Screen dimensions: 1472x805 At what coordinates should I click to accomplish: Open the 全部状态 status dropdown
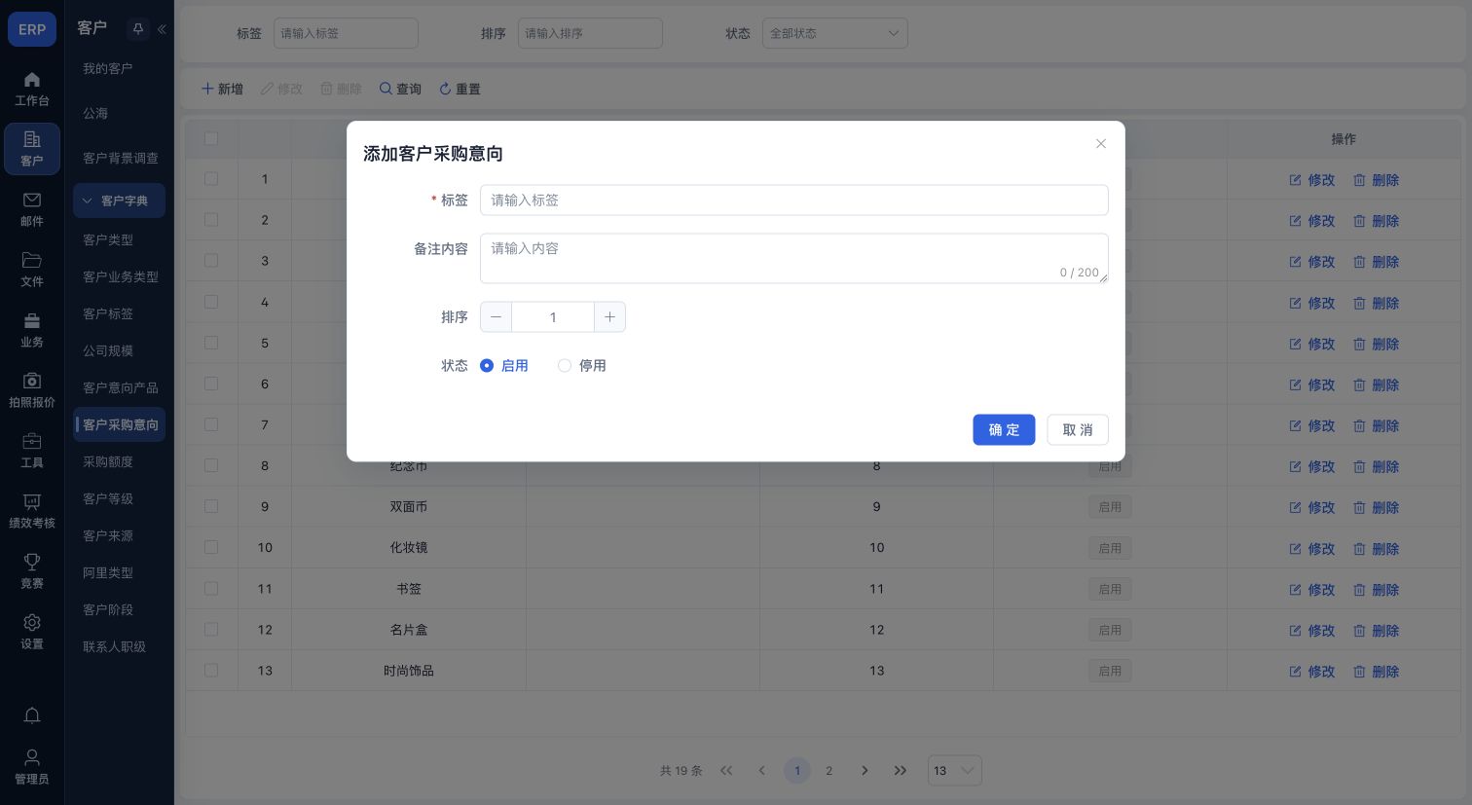[x=835, y=33]
